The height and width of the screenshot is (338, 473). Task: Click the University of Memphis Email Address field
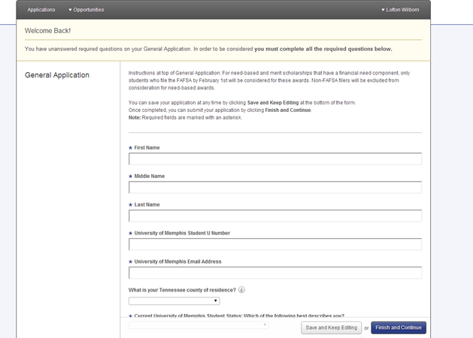[x=275, y=273]
